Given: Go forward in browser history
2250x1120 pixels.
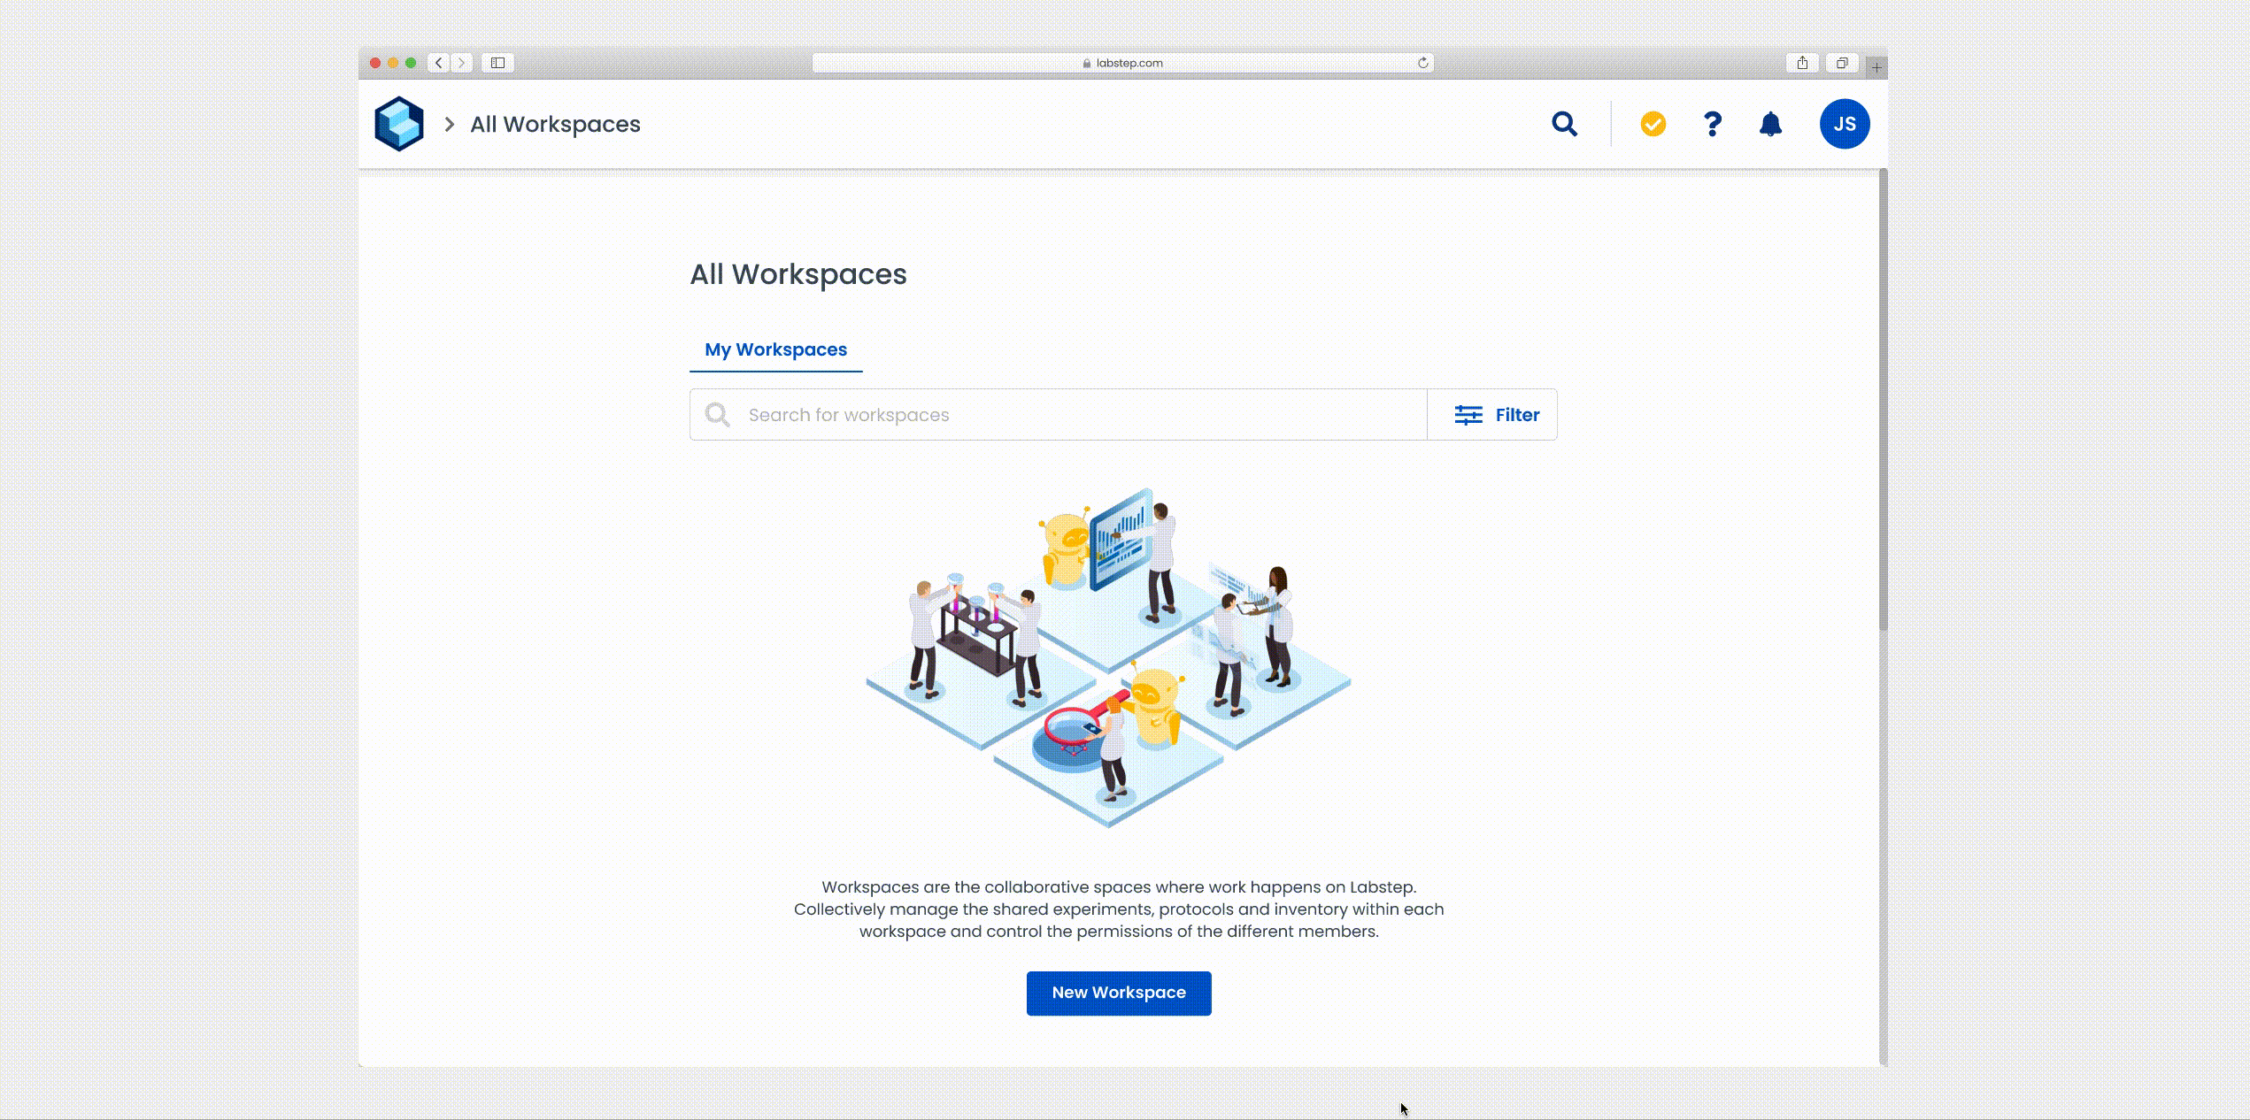Looking at the screenshot, I should tap(461, 63).
